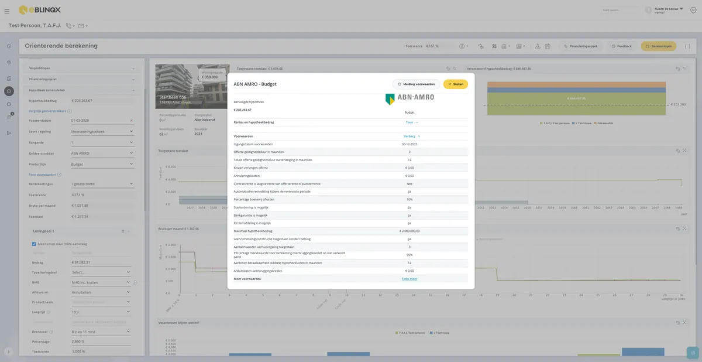Viewport: 702px width, 362px height.
Task: Click the save disk icon in toolbar
Action: pos(547,46)
